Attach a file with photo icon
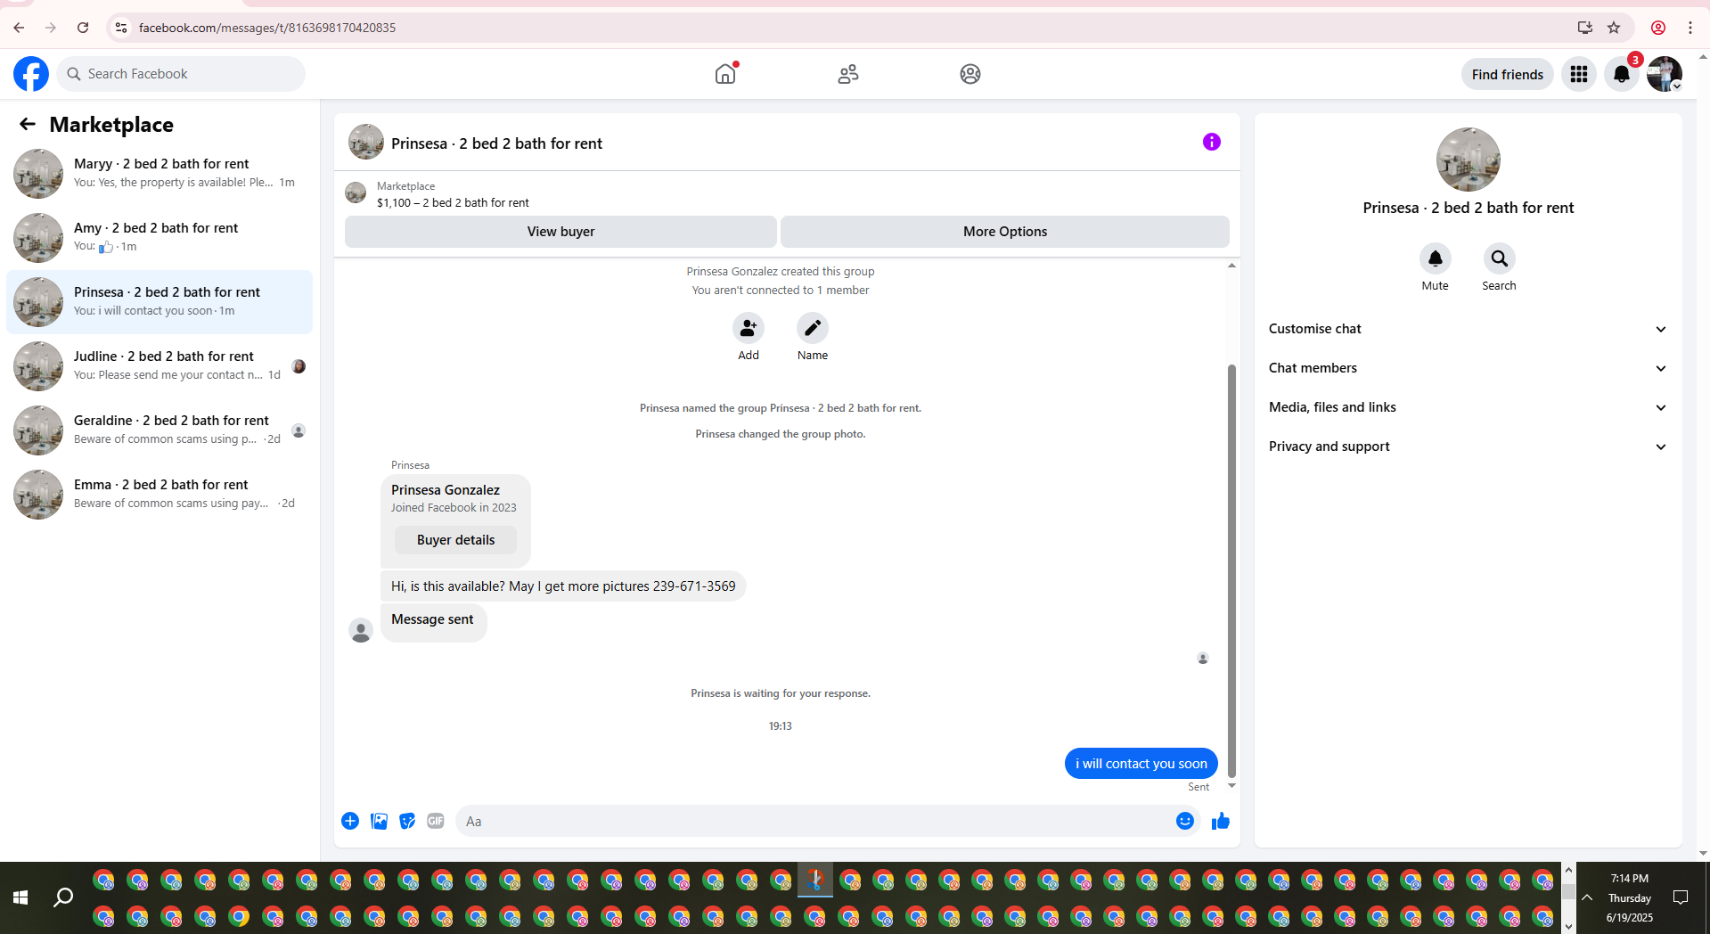The image size is (1710, 934). [x=379, y=821]
